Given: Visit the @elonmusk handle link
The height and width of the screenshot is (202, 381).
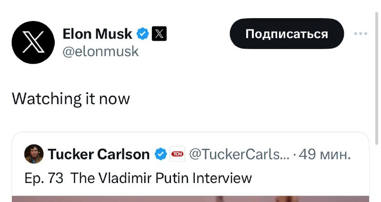Looking at the screenshot, I should (100, 51).
